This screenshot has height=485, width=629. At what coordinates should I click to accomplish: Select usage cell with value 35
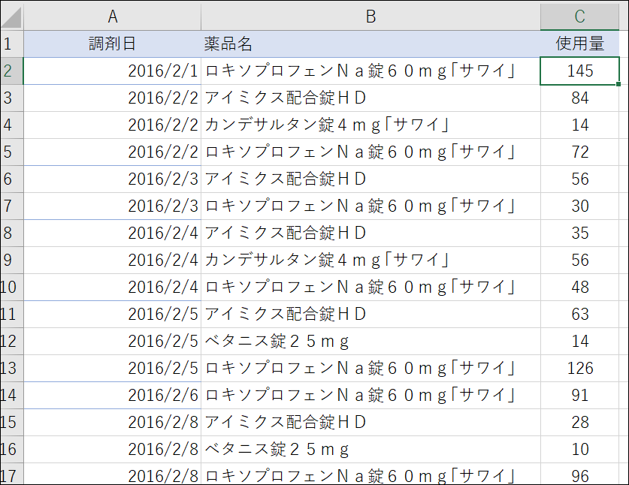click(x=579, y=233)
